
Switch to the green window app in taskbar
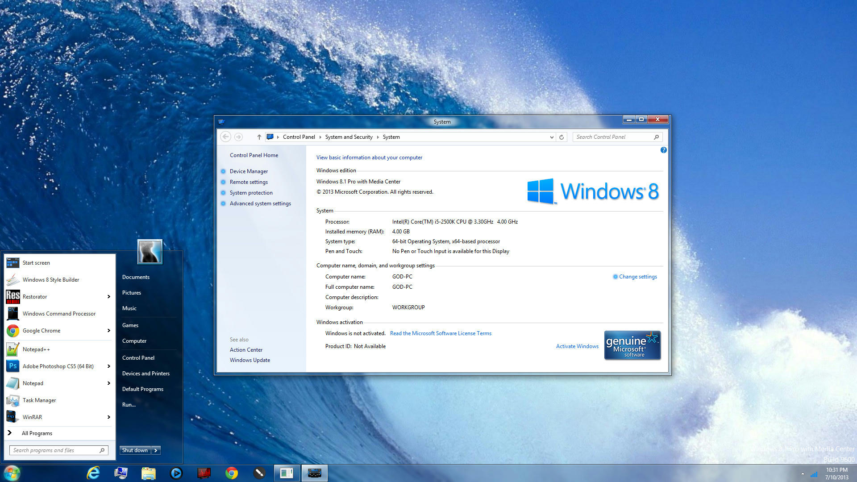(287, 473)
